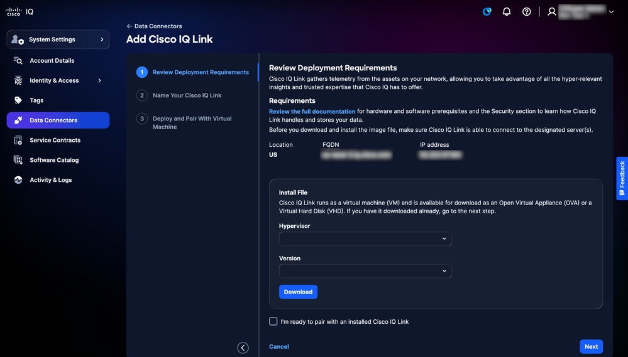Click the Tags label icon

(18, 100)
